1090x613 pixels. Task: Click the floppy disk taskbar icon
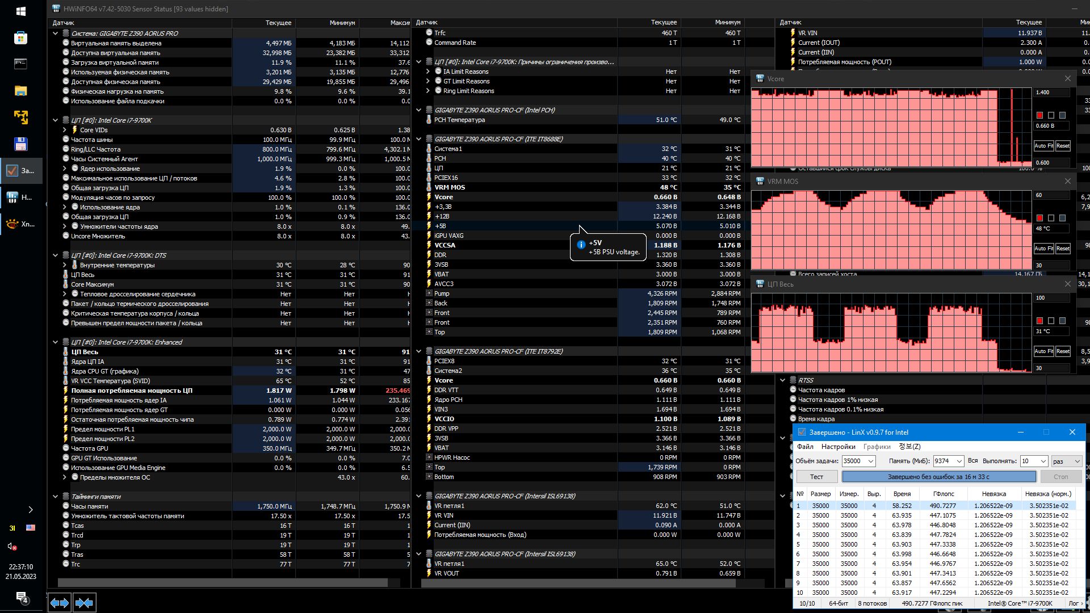pyautogui.click(x=21, y=144)
